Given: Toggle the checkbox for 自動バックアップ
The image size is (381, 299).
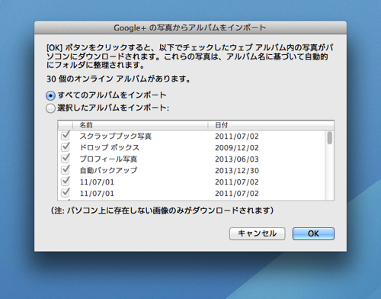Looking at the screenshot, I should [x=66, y=169].
